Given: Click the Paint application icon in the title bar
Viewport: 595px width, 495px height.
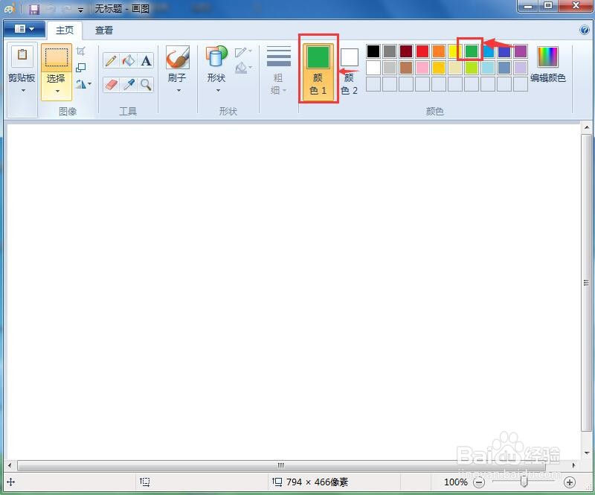Looking at the screenshot, I should [x=10, y=8].
